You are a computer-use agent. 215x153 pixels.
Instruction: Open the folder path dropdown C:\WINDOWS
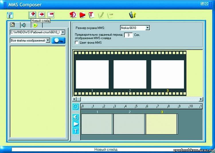[x=63, y=32]
